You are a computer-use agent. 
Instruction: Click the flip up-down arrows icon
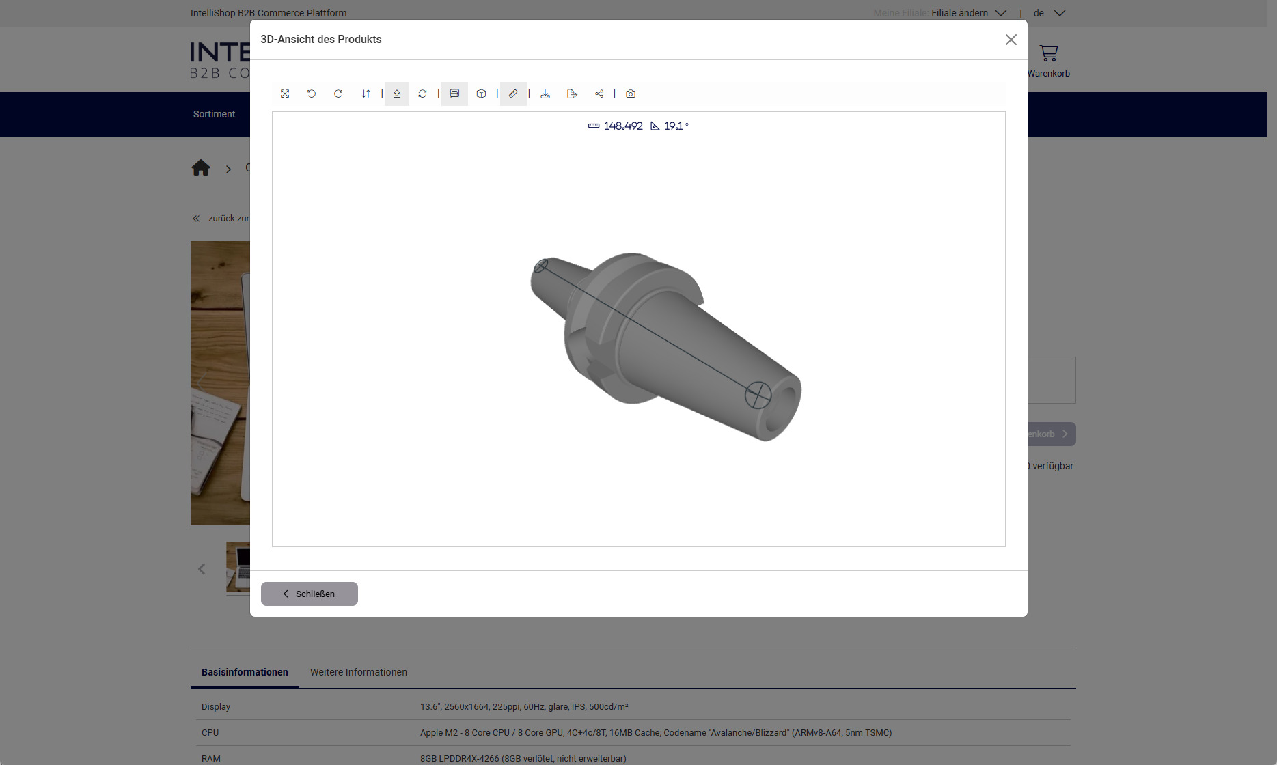coord(366,94)
